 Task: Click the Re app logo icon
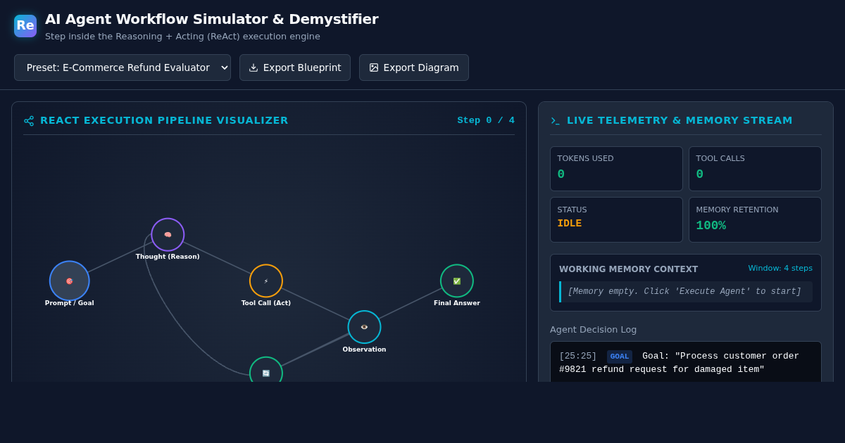tap(25, 26)
